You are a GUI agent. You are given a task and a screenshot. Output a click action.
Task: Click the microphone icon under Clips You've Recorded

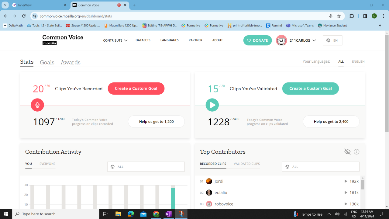coord(37,105)
